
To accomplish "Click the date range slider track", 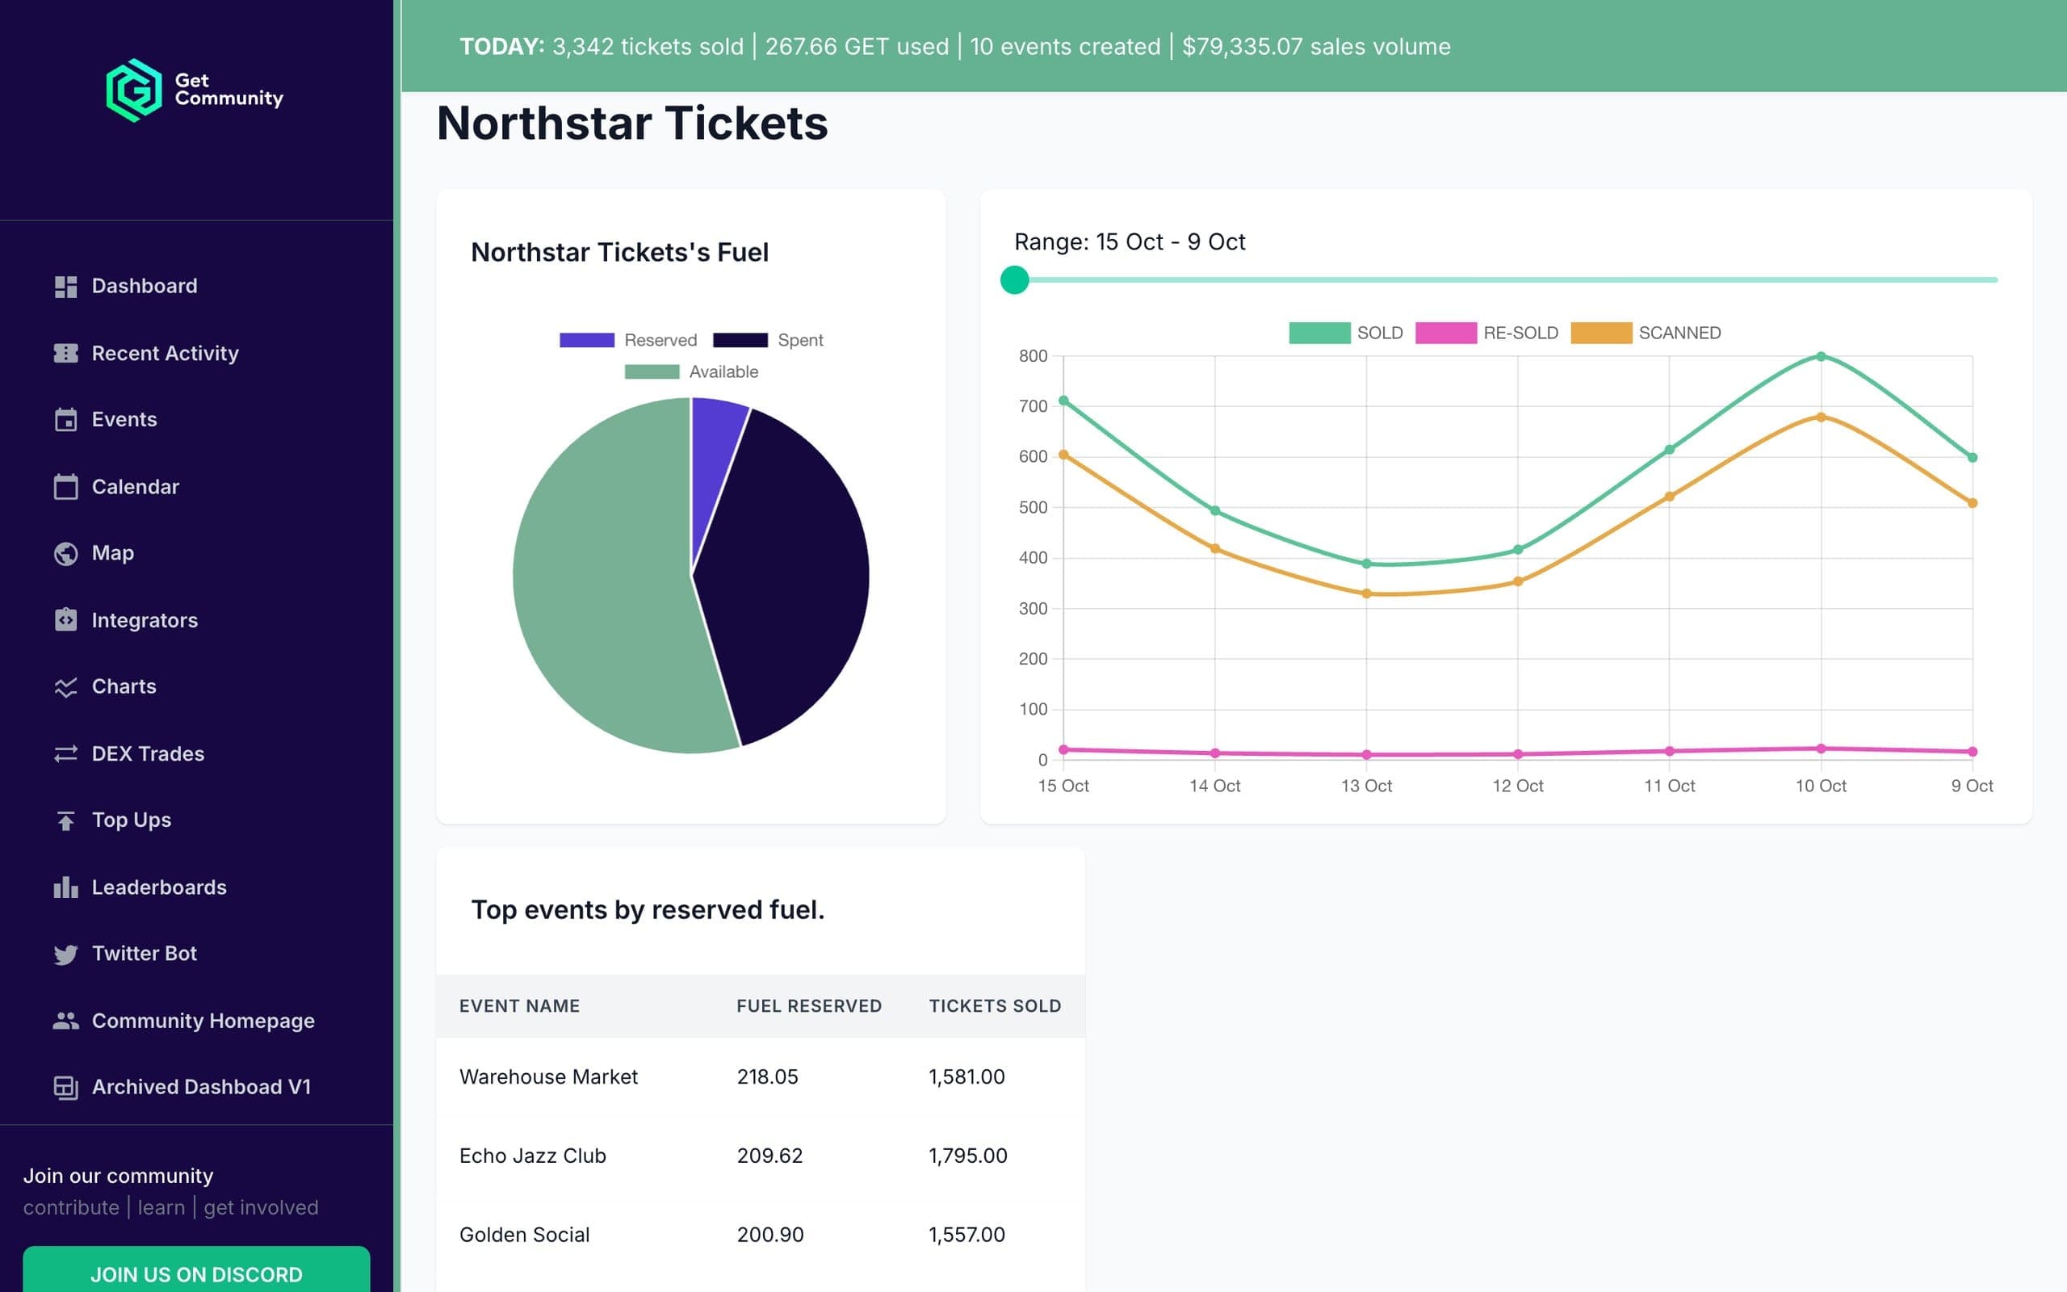I will pos(1506,280).
